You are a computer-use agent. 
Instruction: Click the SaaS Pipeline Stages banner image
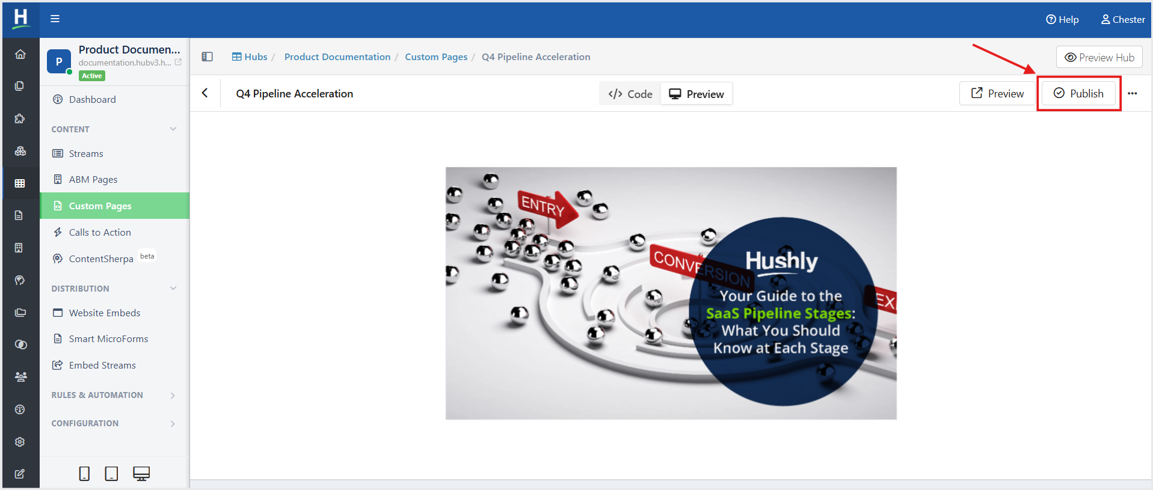pos(671,293)
